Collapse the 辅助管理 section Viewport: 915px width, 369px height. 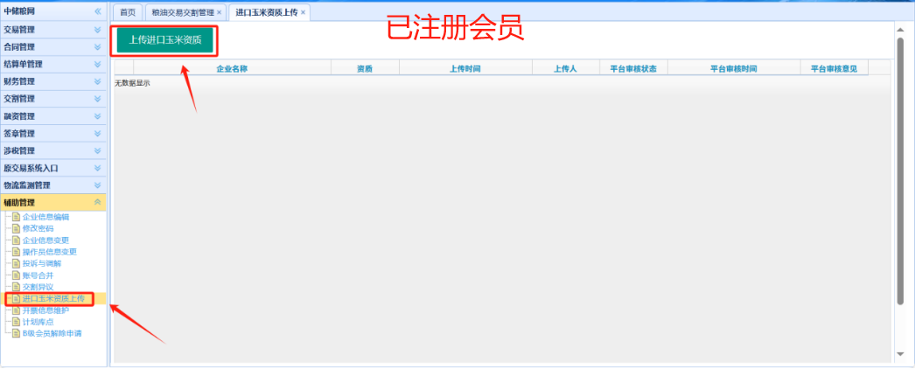pos(97,202)
